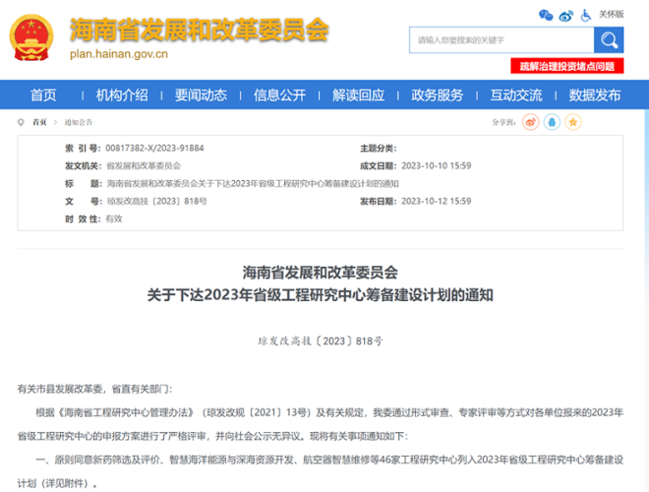The width and height of the screenshot is (649, 492).
Task: Open the 政务服务 navigation item
Action: [x=437, y=95]
